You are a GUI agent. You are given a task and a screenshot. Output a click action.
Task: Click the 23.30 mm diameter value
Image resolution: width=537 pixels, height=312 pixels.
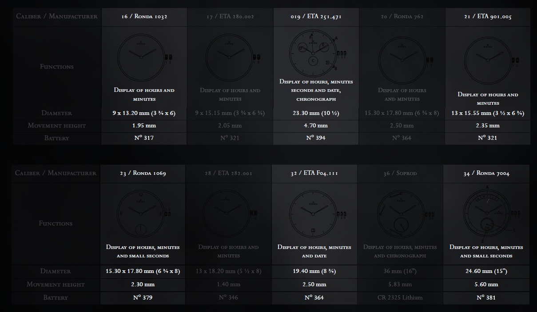(x=316, y=113)
